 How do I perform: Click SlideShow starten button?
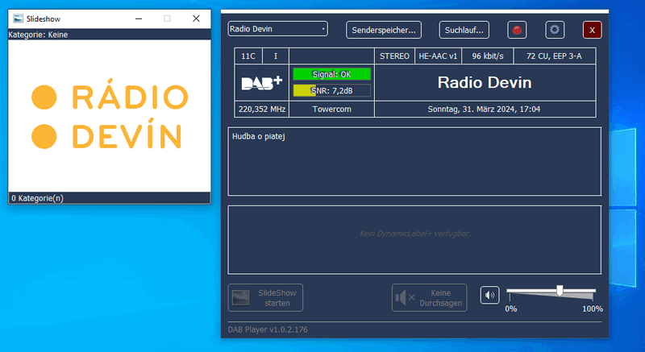pos(266,298)
